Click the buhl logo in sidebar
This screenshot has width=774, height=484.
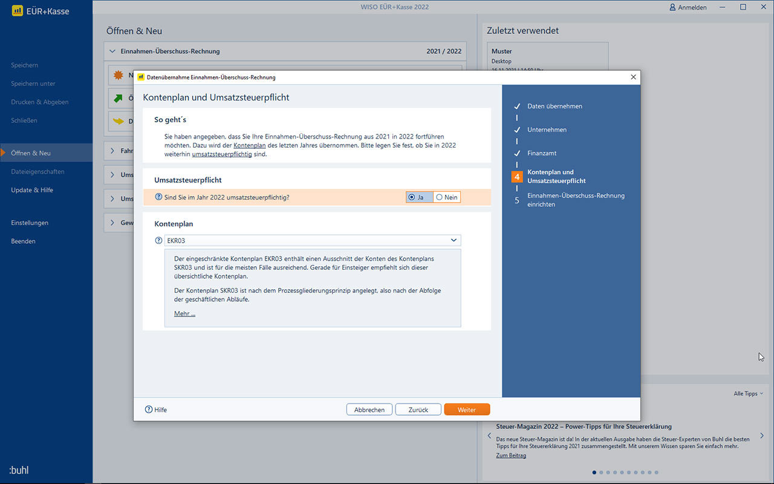[19, 469]
